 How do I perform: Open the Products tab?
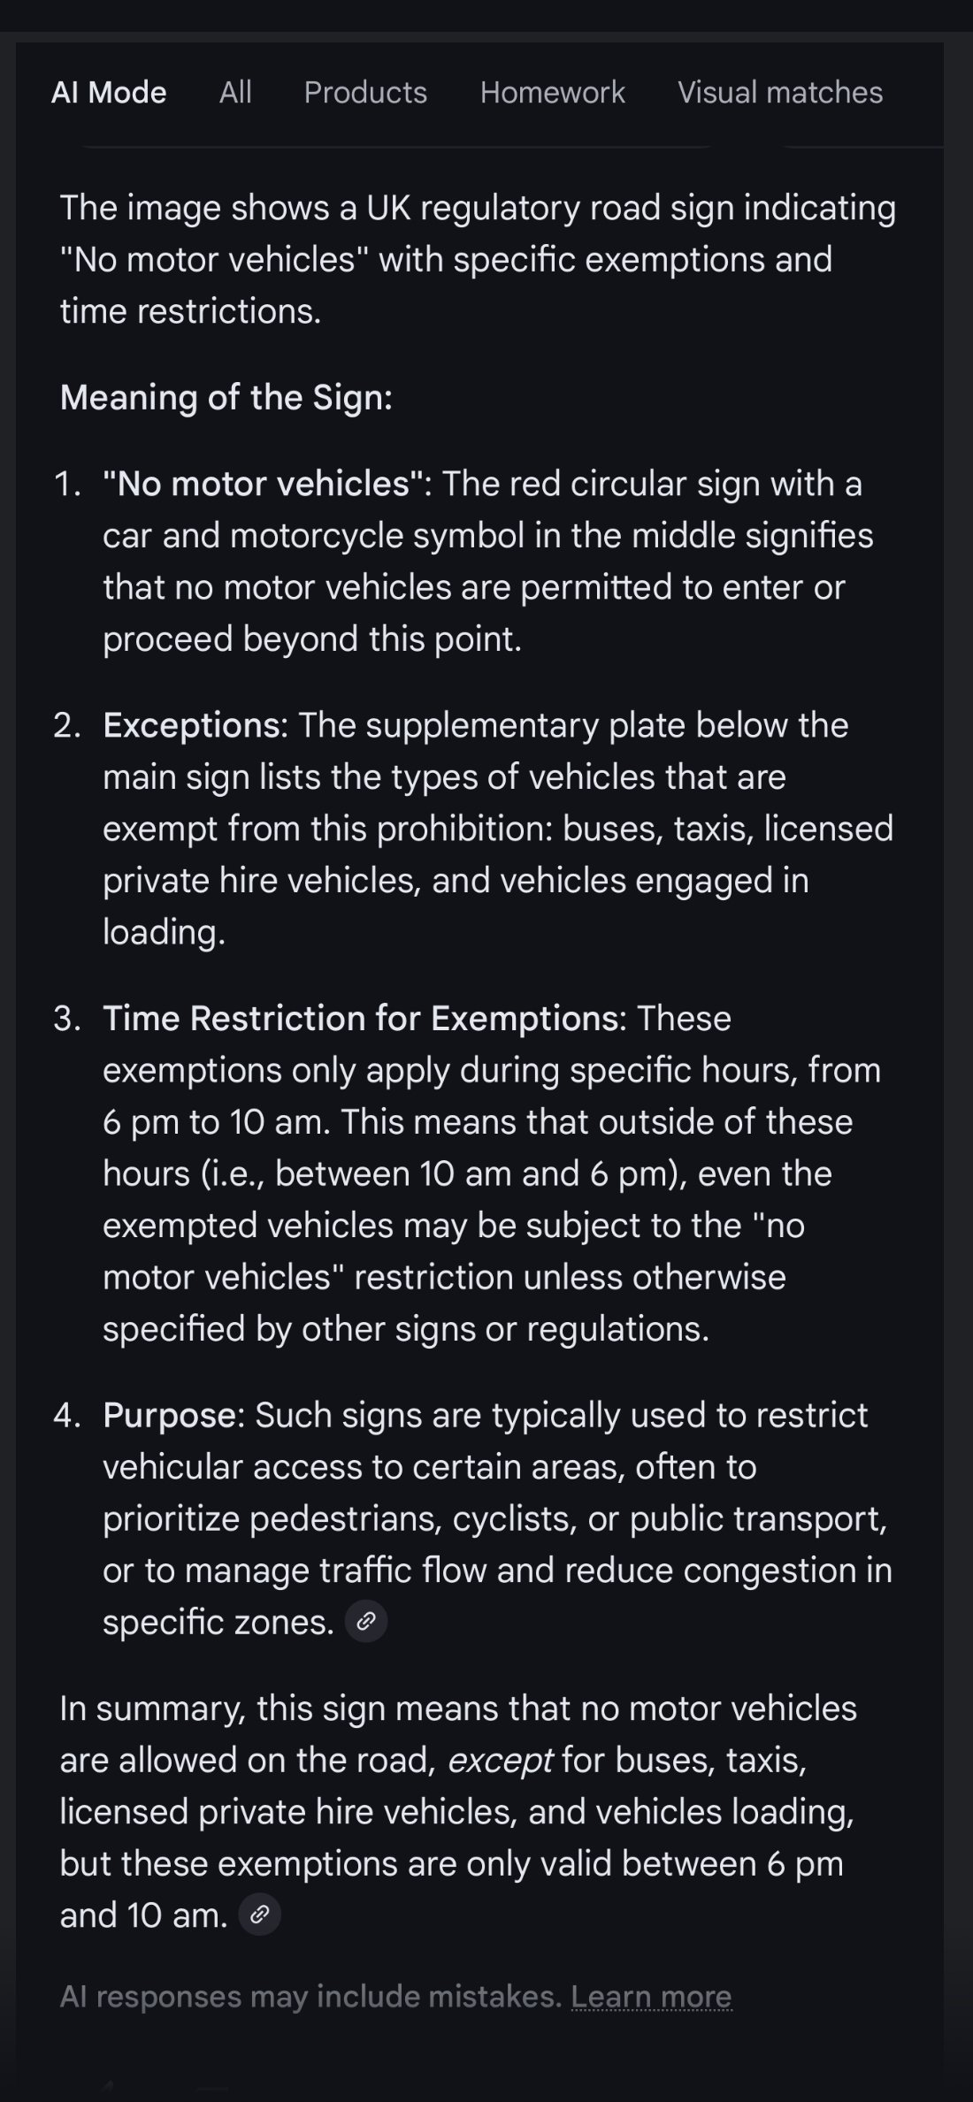click(365, 92)
